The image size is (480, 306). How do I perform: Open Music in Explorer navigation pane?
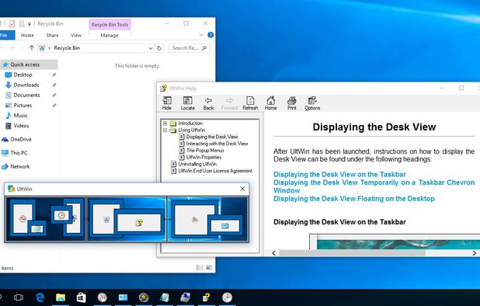20,116
